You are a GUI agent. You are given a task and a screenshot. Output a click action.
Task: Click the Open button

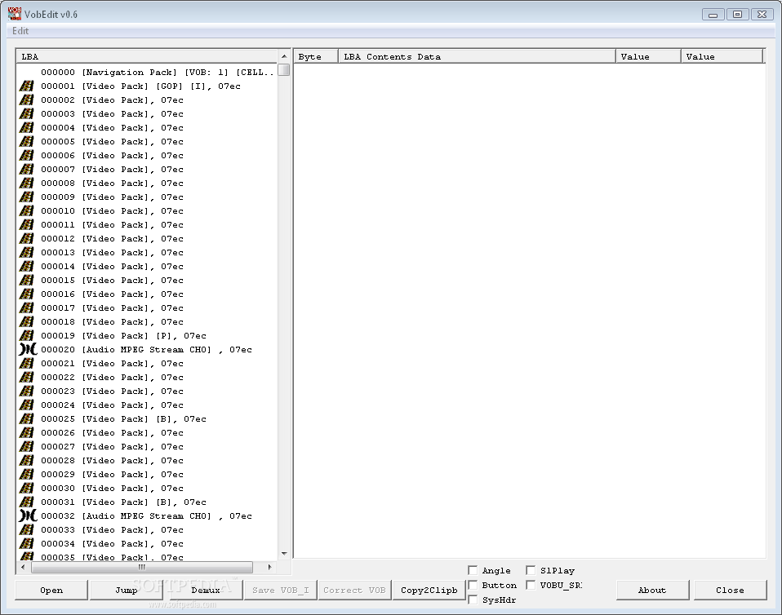pyautogui.click(x=51, y=590)
